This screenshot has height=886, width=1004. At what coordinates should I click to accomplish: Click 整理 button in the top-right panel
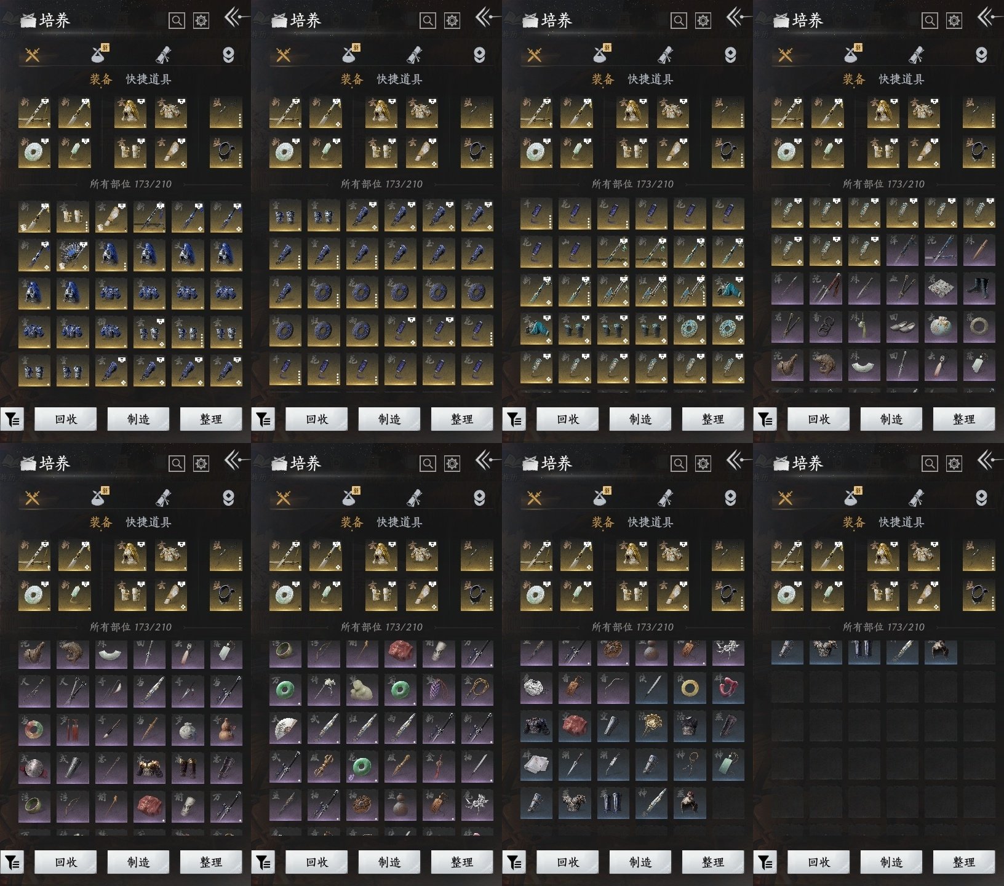[x=964, y=419]
